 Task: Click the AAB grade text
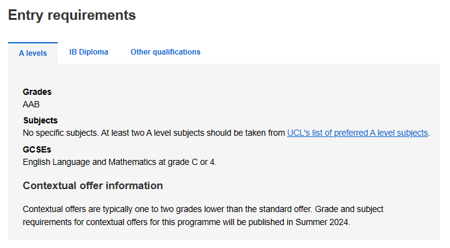click(31, 104)
